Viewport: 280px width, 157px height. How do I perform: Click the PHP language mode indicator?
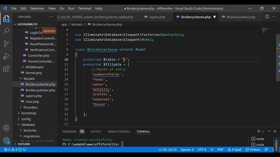click(220, 150)
